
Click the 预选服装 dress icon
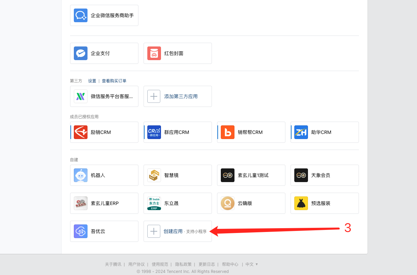coord(301,203)
